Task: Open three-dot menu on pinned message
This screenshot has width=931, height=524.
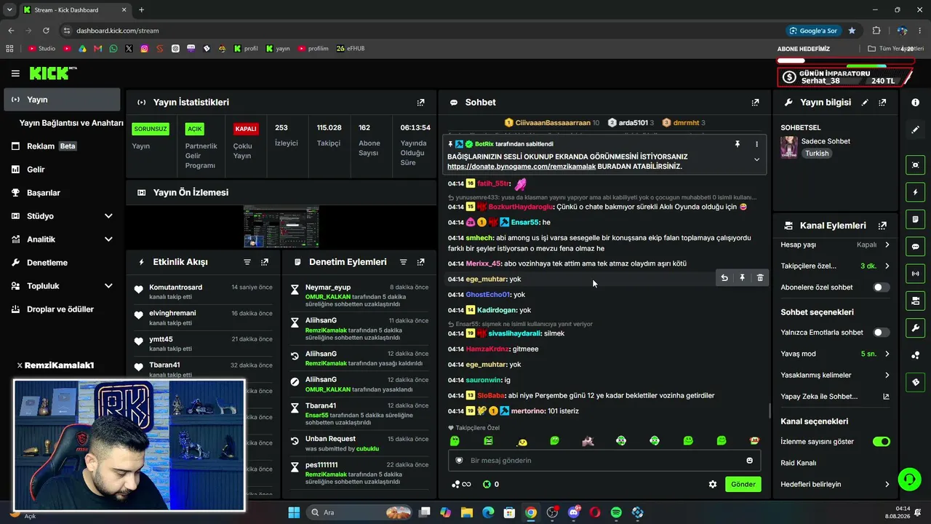Action: click(756, 144)
